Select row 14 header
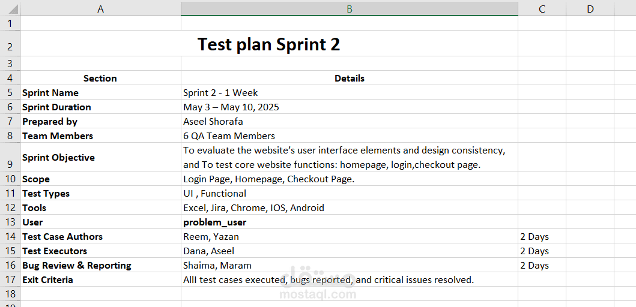The image size is (636, 307). click(10, 236)
